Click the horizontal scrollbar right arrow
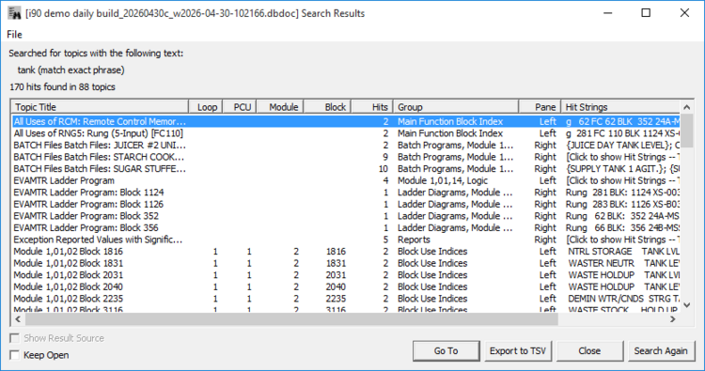The image size is (705, 371). click(673, 319)
